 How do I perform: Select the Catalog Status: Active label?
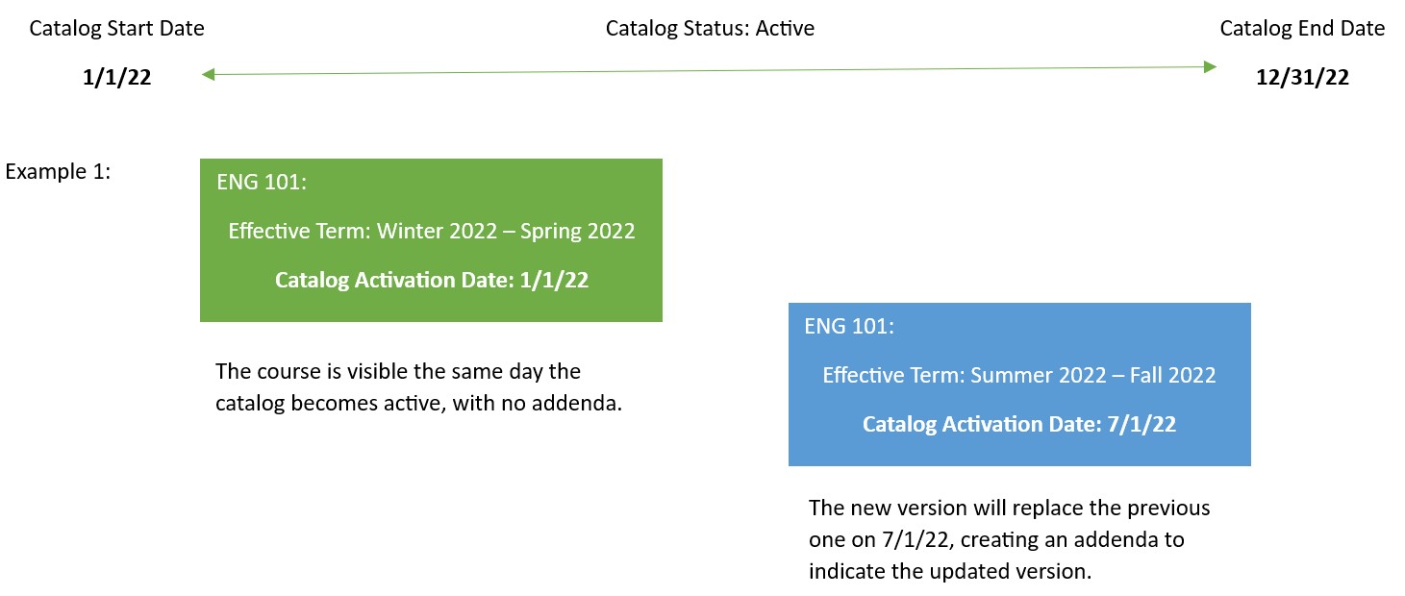pos(710,29)
